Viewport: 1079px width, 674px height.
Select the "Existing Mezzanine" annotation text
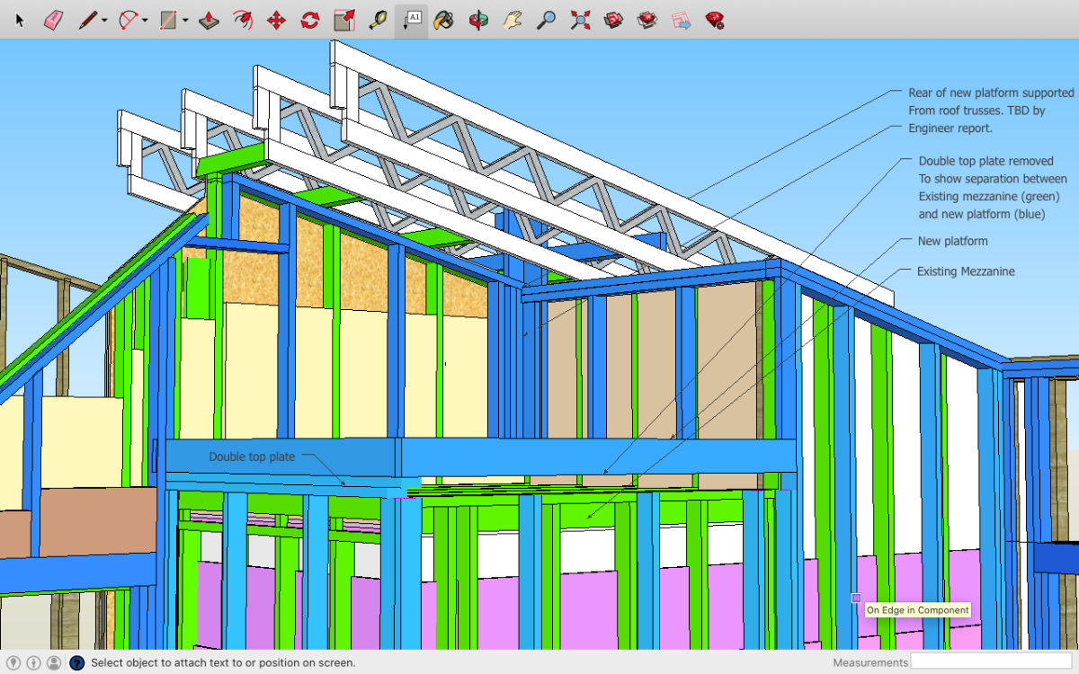pos(966,270)
